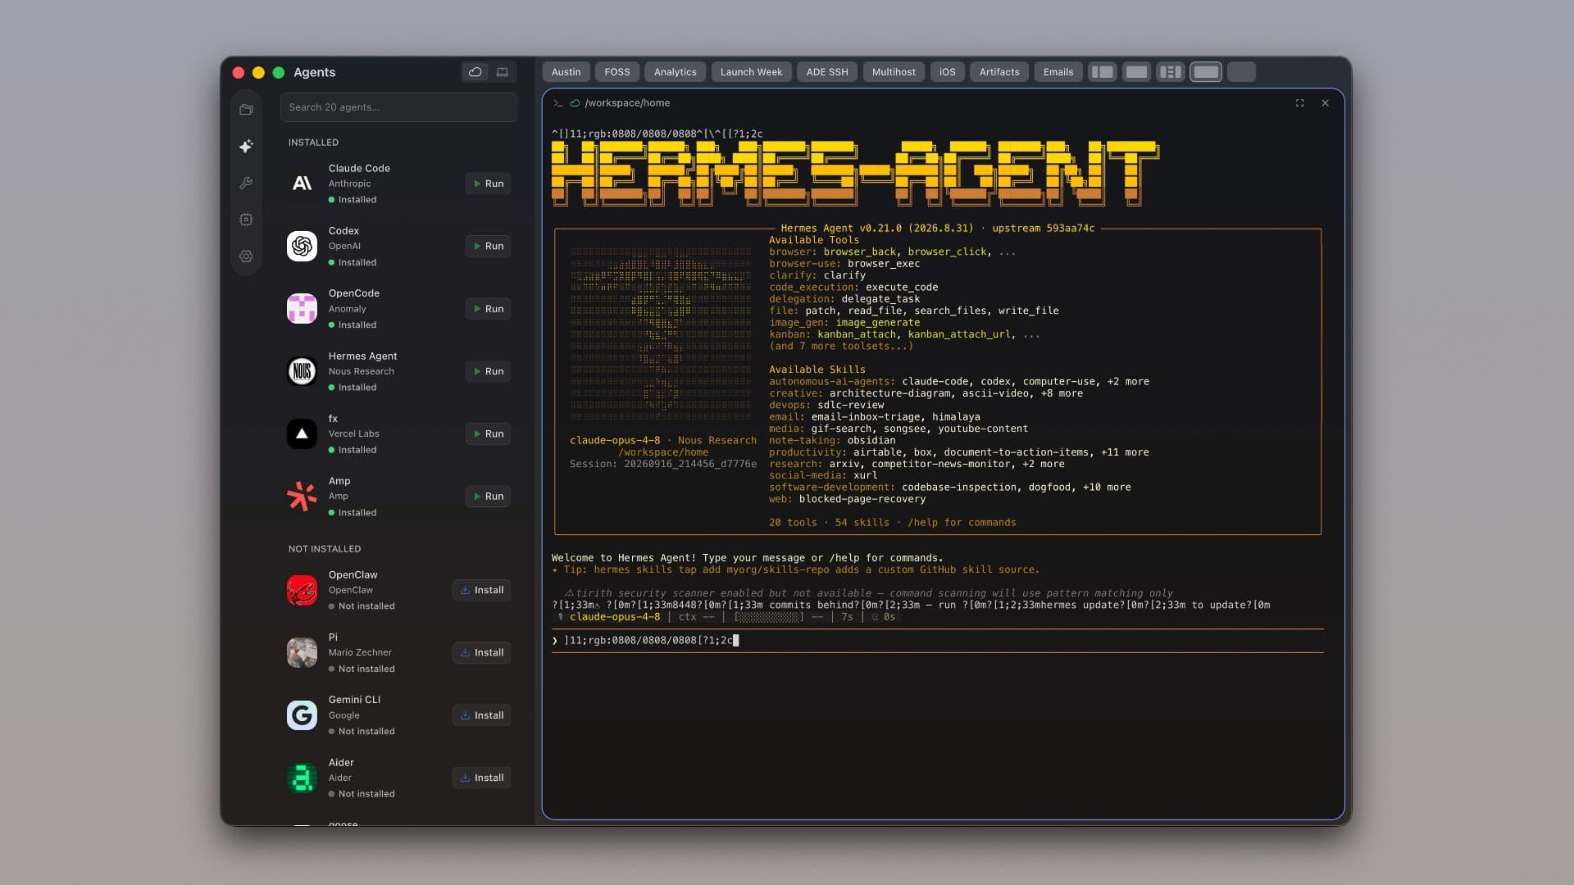Click the Gemini CLI name in the list

[x=354, y=700]
